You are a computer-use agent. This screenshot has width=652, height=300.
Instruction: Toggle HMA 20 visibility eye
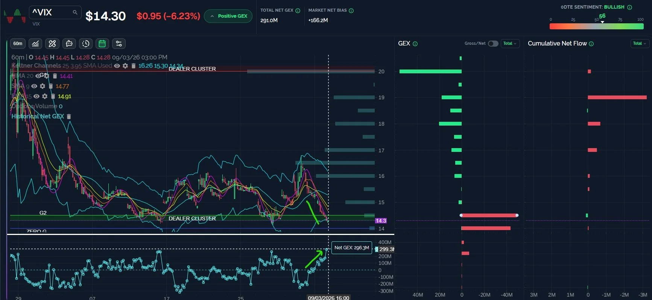point(38,76)
